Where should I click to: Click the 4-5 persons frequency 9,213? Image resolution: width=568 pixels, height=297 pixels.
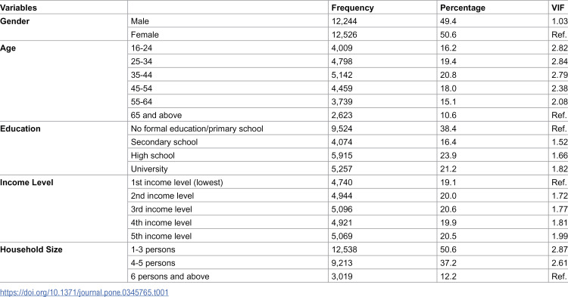[x=342, y=263]
